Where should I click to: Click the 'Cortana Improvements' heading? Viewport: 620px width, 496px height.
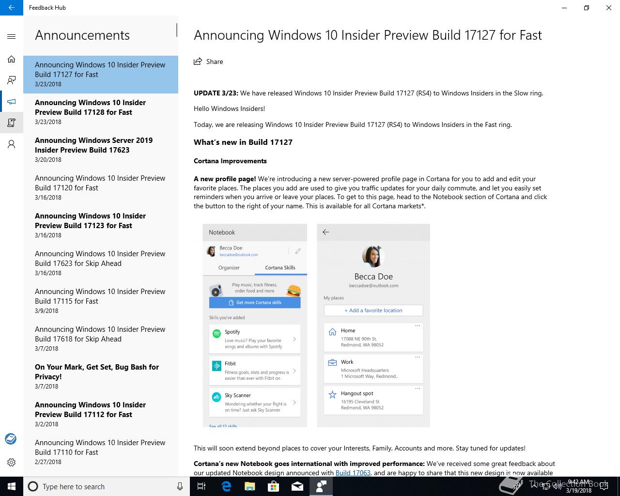pyautogui.click(x=230, y=161)
